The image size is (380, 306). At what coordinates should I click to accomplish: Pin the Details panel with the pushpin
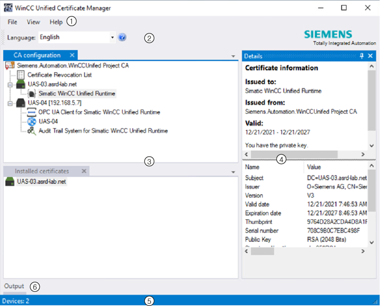click(362, 56)
